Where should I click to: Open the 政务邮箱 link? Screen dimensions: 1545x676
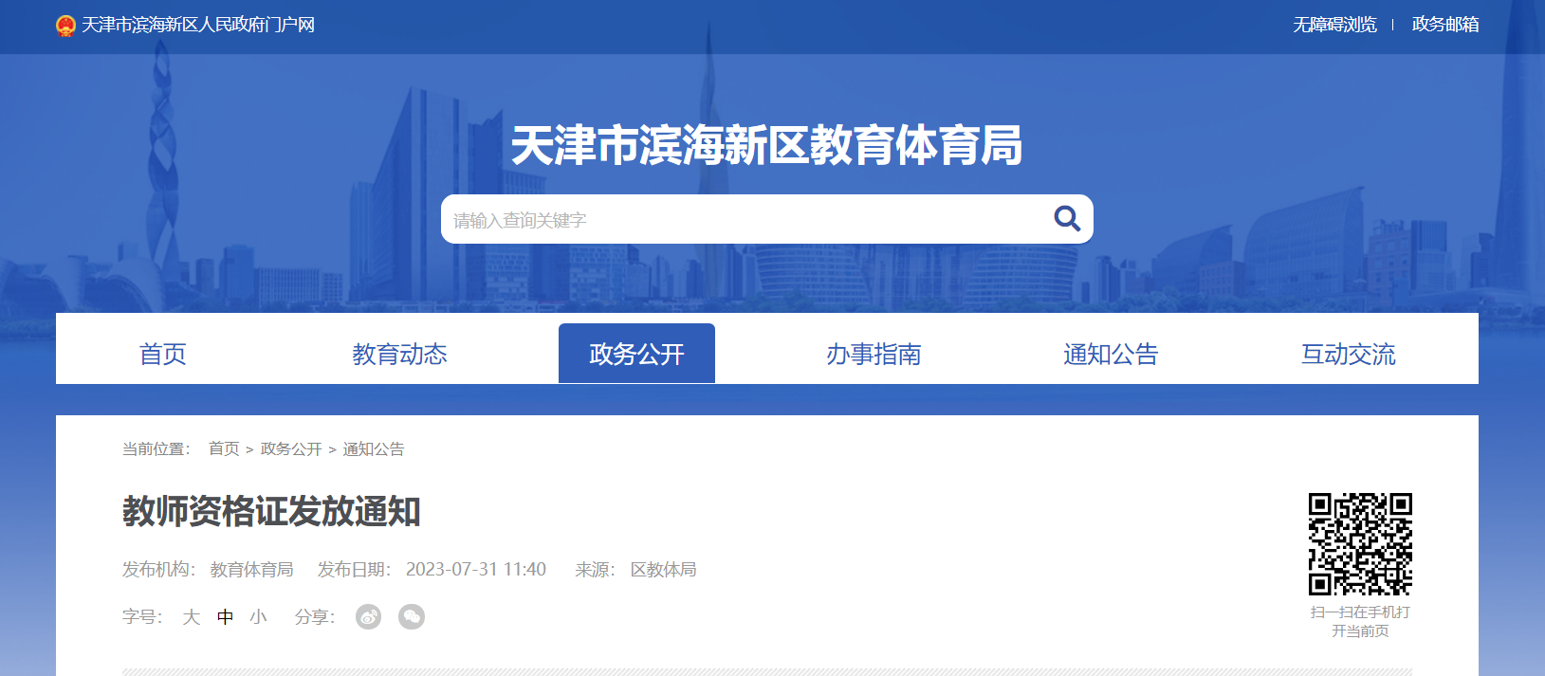[x=1445, y=25]
